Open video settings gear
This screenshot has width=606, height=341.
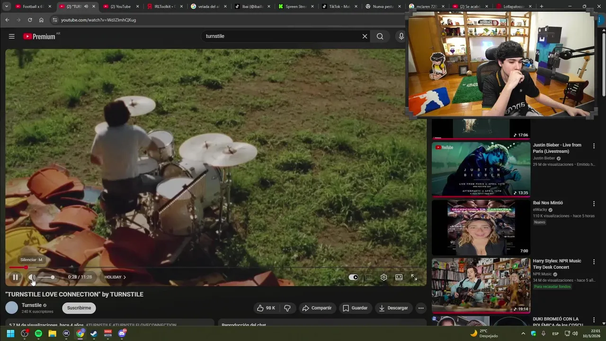tap(384, 277)
